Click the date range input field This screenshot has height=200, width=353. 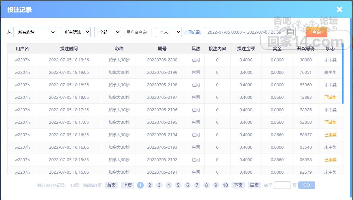pos(244,32)
